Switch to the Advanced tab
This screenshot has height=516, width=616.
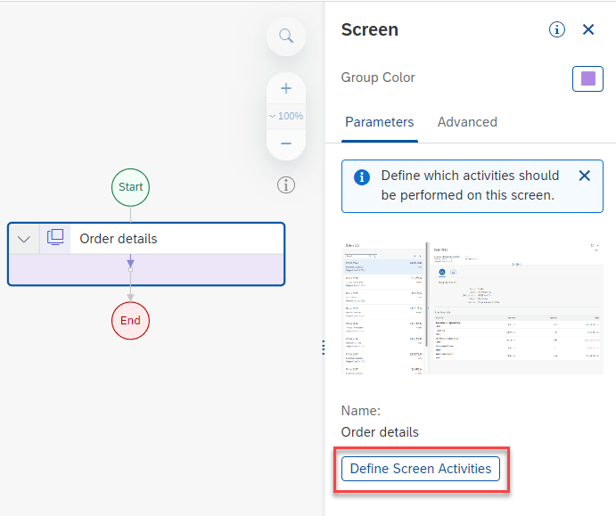(x=467, y=122)
